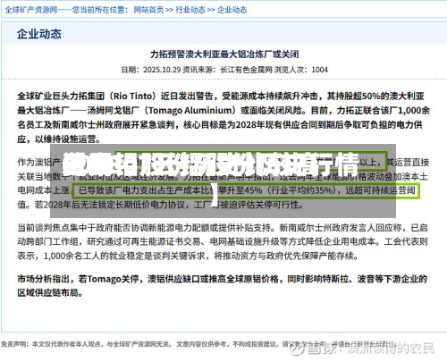
Task: Go to 网站首页 in the breadcrumb
Action: [148, 10]
